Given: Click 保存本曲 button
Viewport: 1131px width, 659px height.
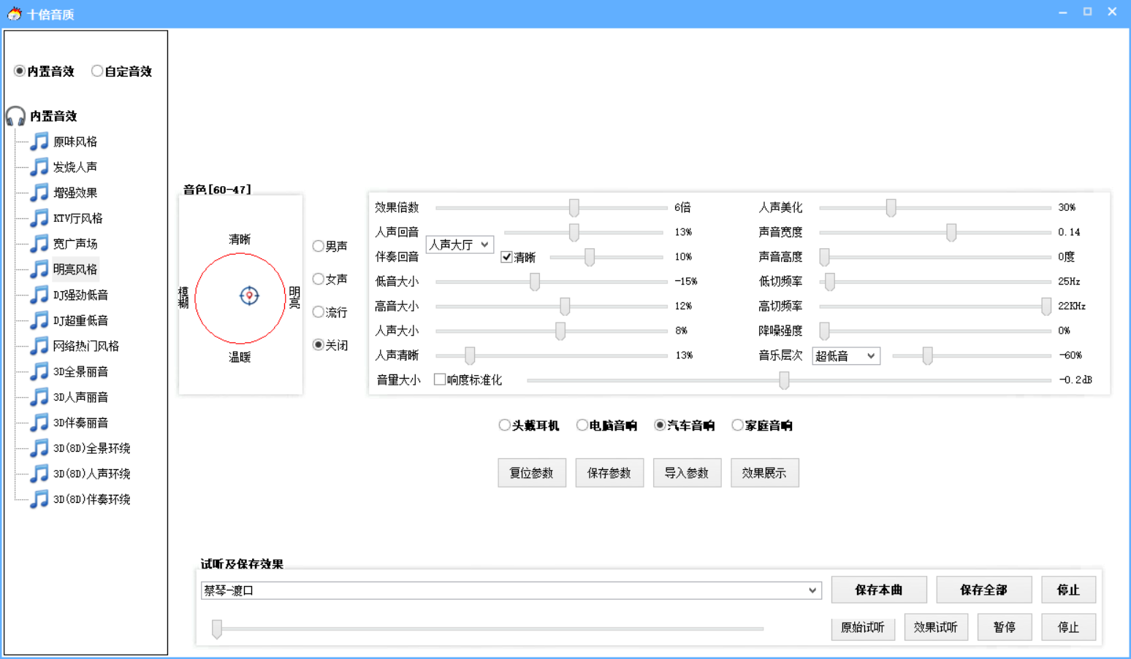Looking at the screenshot, I should (879, 590).
